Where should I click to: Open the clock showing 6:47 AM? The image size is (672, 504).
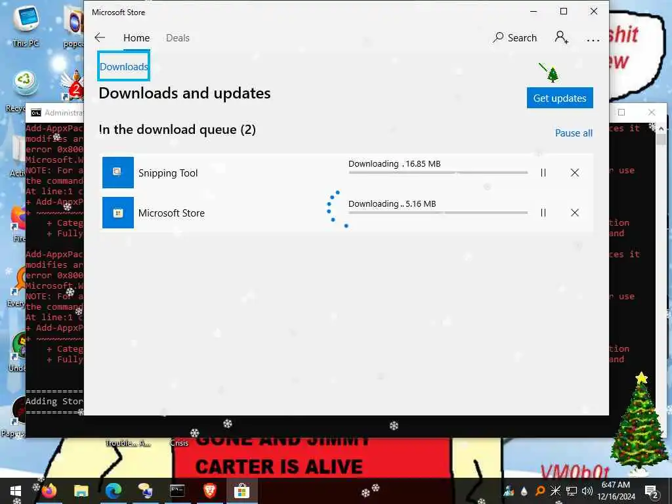pyautogui.click(x=616, y=491)
